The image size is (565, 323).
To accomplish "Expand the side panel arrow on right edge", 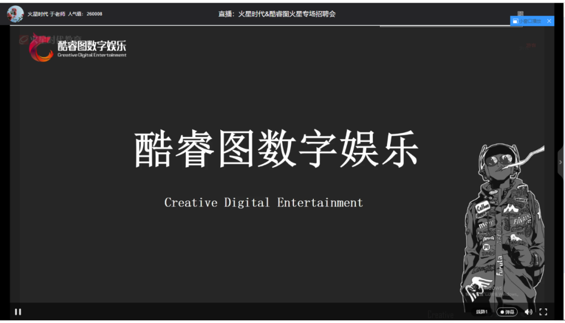I will point(561,162).
